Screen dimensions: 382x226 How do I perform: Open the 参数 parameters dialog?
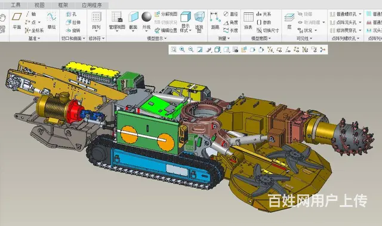point(264,23)
